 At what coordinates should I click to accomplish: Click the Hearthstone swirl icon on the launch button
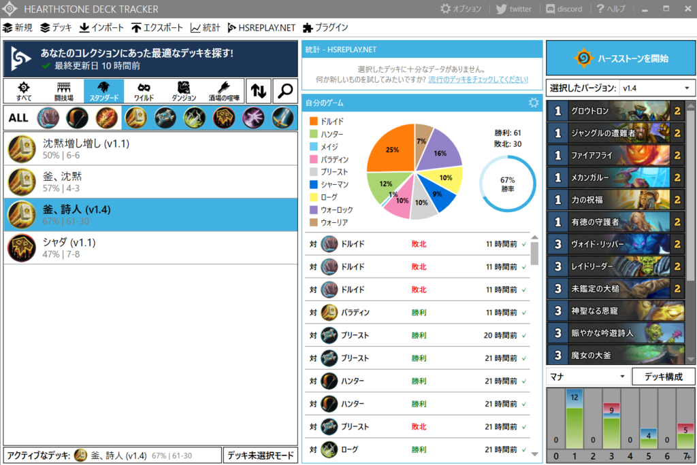coord(583,58)
